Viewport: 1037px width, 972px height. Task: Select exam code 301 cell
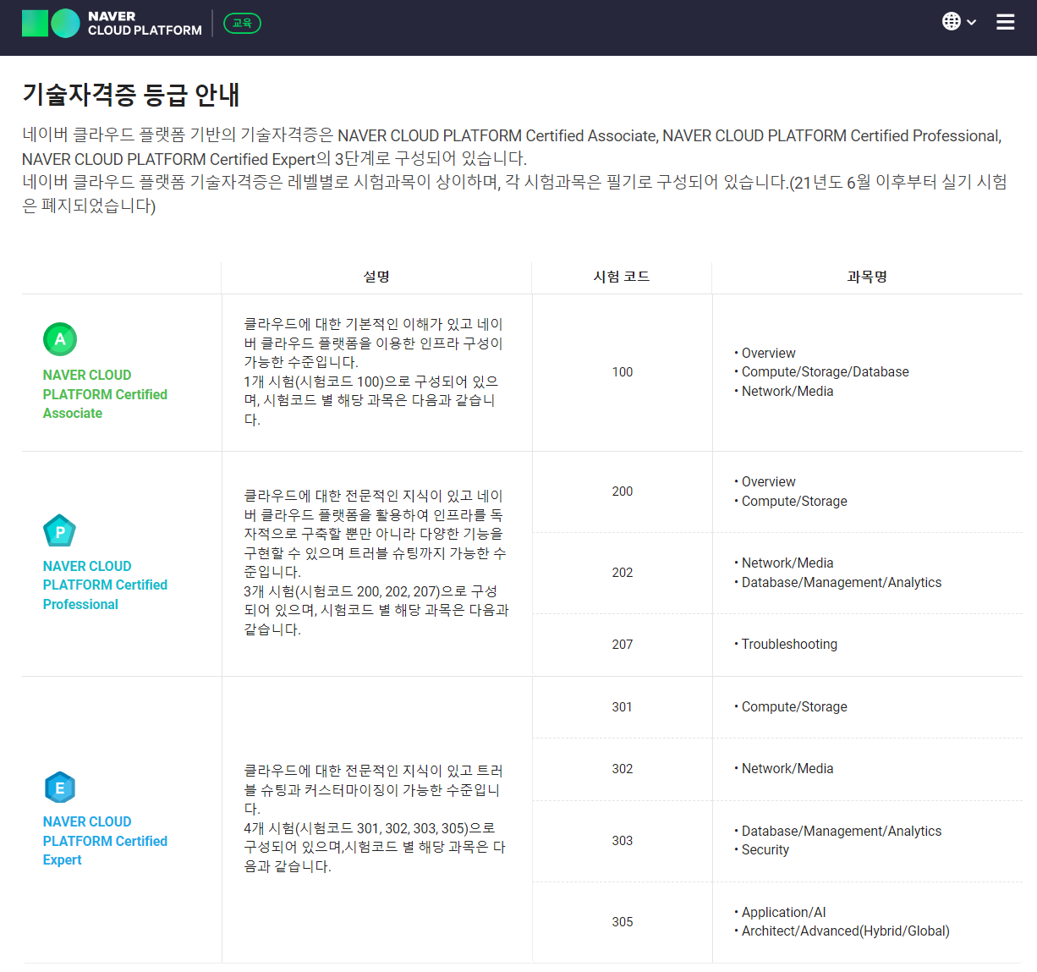[623, 707]
